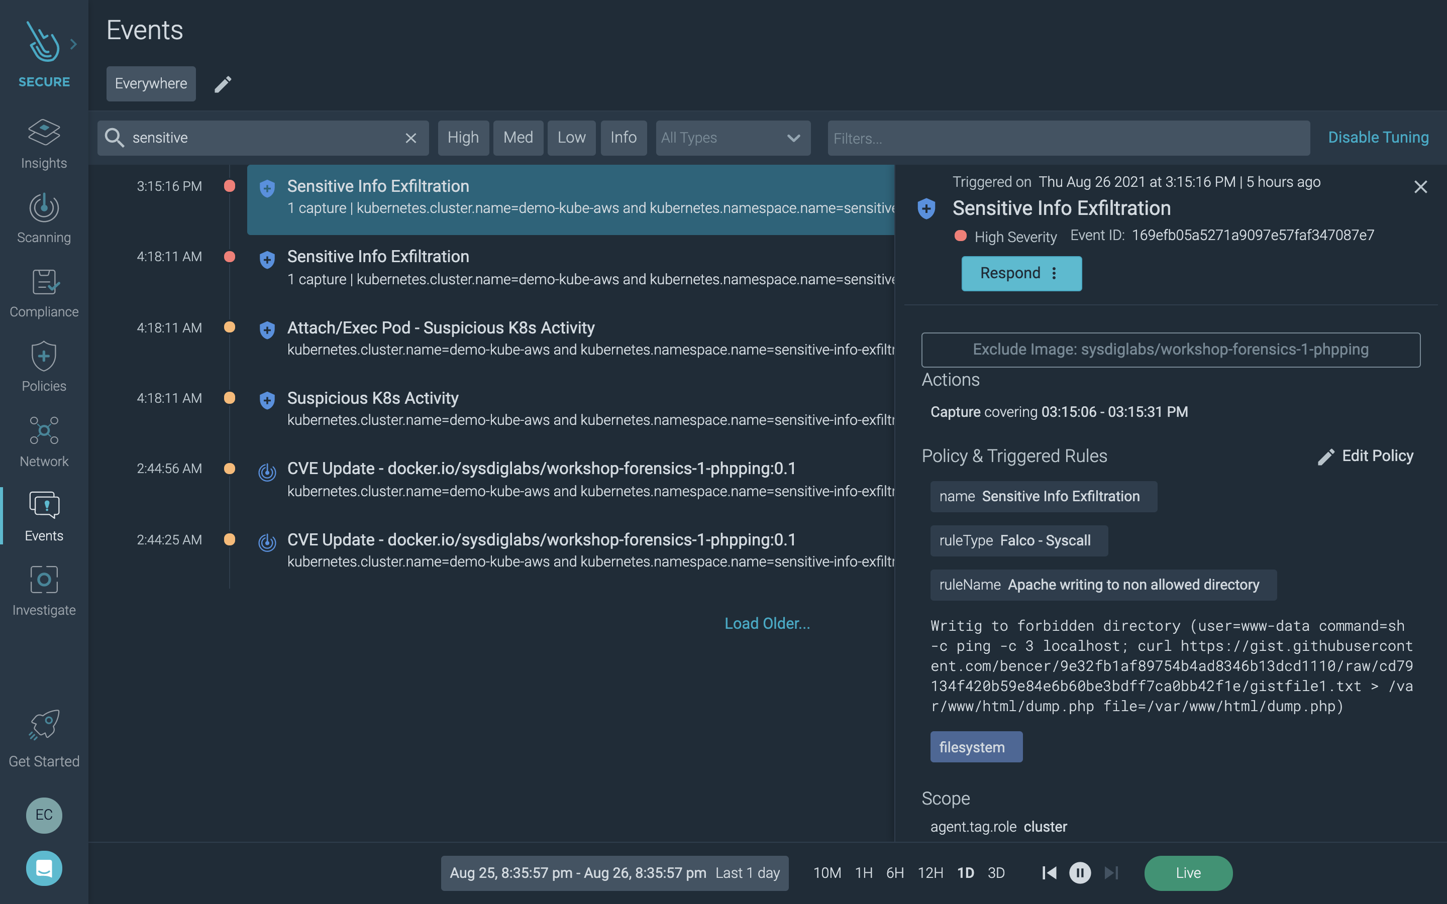Open the Policies shield icon
1447x904 pixels.
[44, 357]
